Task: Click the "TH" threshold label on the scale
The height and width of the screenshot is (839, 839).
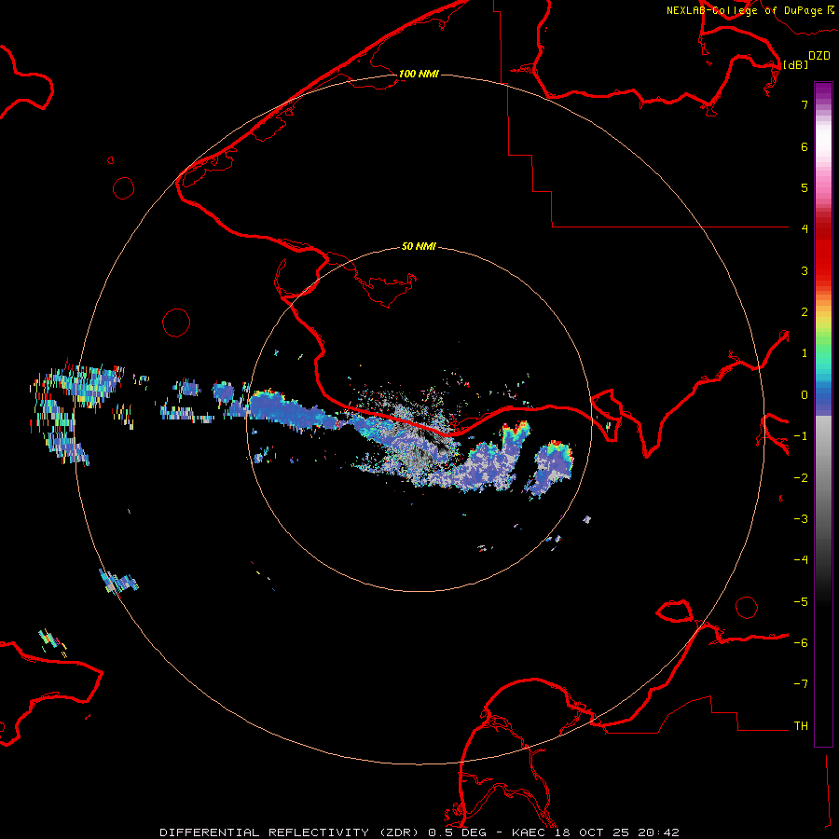Action: click(801, 726)
